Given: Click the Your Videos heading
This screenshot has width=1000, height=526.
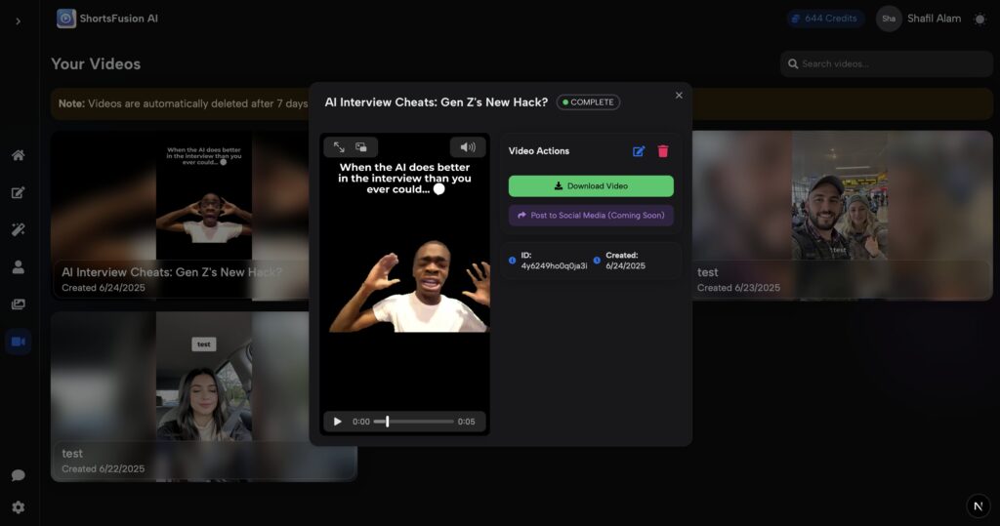Looking at the screenshot, I should tap(96, 63).
